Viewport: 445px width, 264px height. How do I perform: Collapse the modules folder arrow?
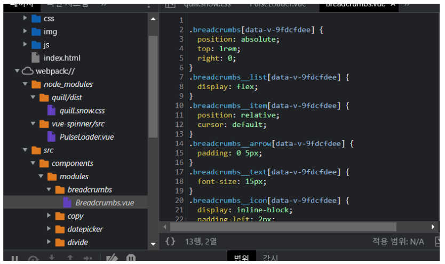point(41,177)
